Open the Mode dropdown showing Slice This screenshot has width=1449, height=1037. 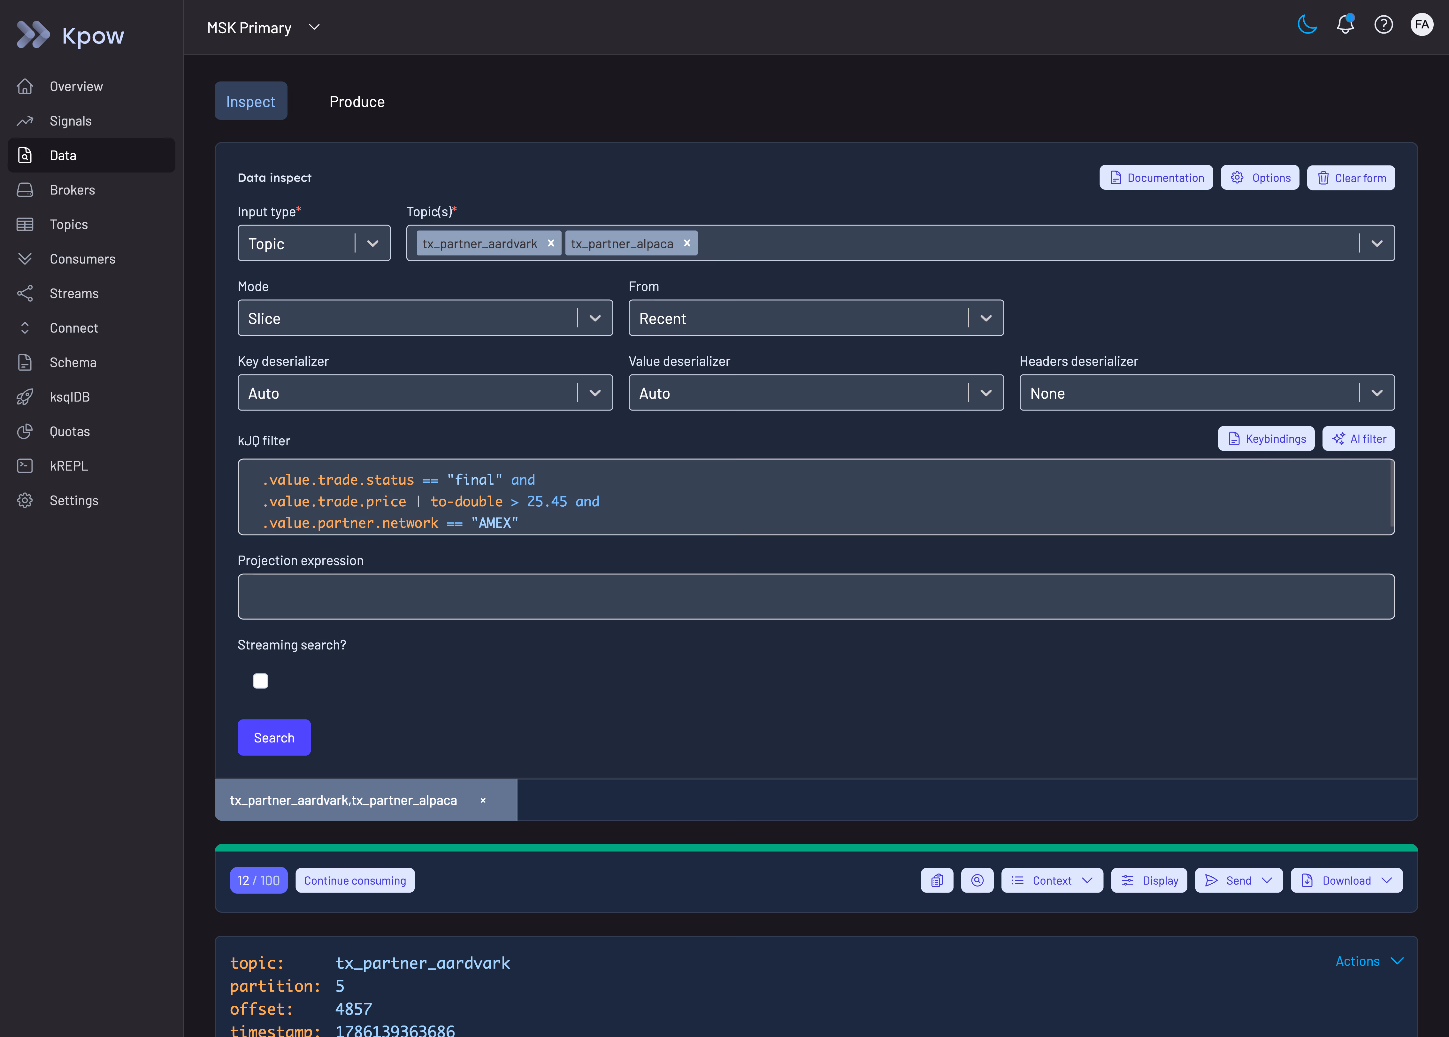(x=425, y=318)
